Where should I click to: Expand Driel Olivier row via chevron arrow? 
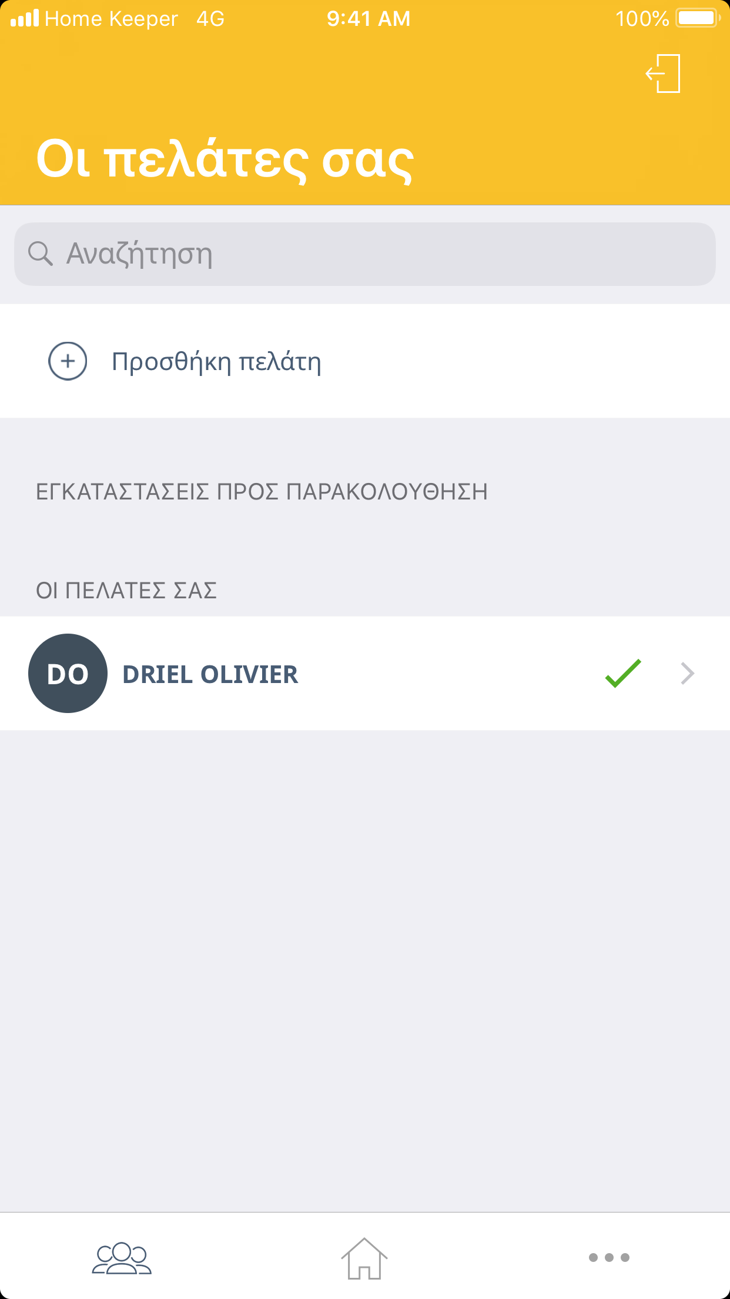687,673
